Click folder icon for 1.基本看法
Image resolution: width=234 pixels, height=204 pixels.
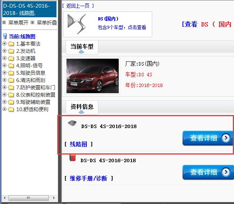(11, 44)
